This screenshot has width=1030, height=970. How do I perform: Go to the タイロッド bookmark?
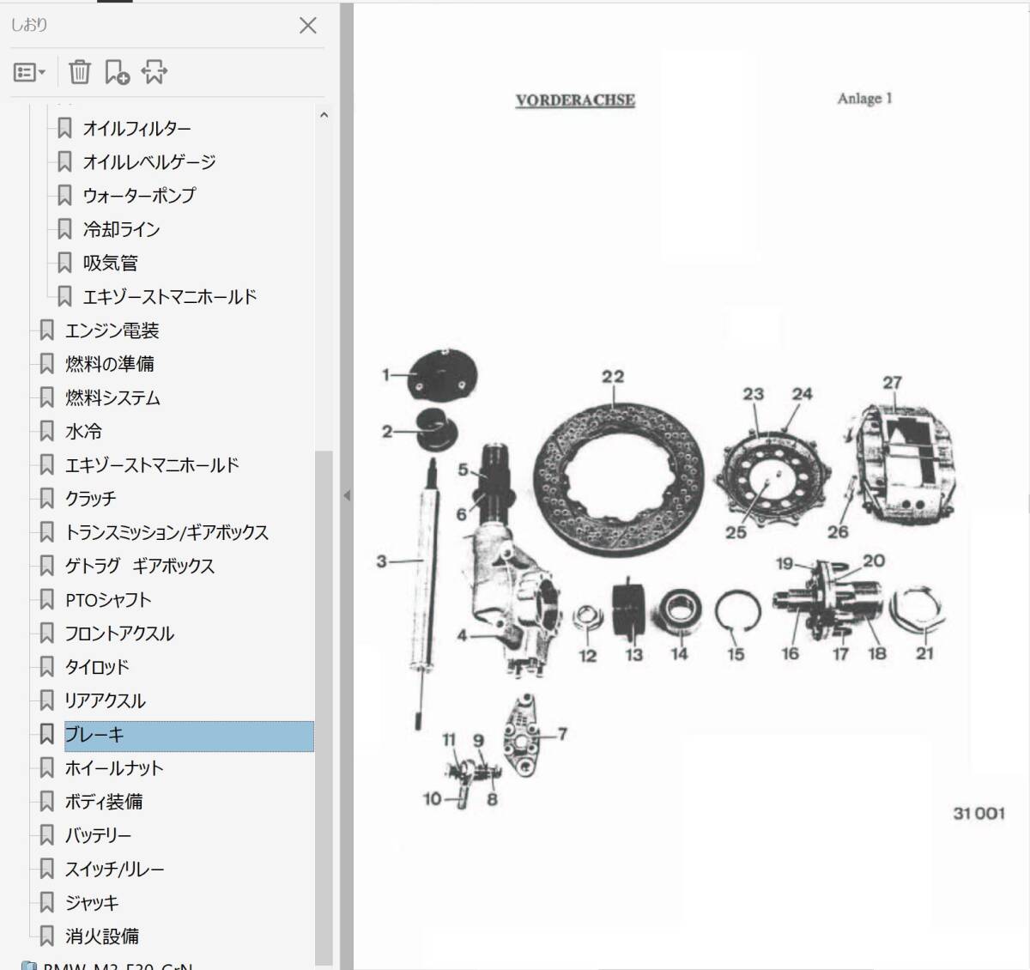tap(97, 667)
